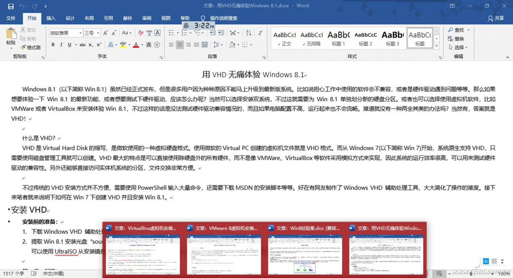Apply the 标题 1 heading style
The width and height of the screenshot is (513, 278).
coord(339,38)
